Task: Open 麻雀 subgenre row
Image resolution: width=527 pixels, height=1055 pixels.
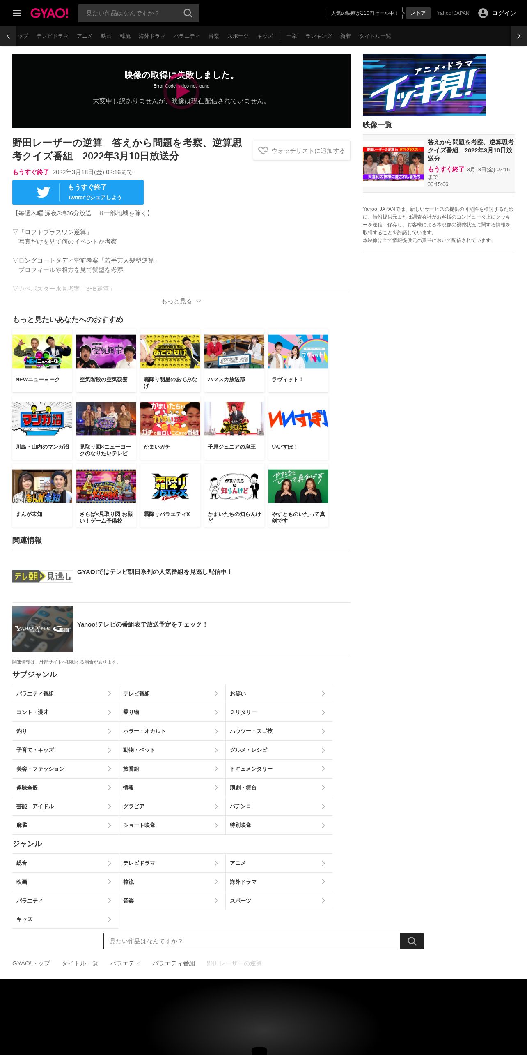Action: coord(65,825)
